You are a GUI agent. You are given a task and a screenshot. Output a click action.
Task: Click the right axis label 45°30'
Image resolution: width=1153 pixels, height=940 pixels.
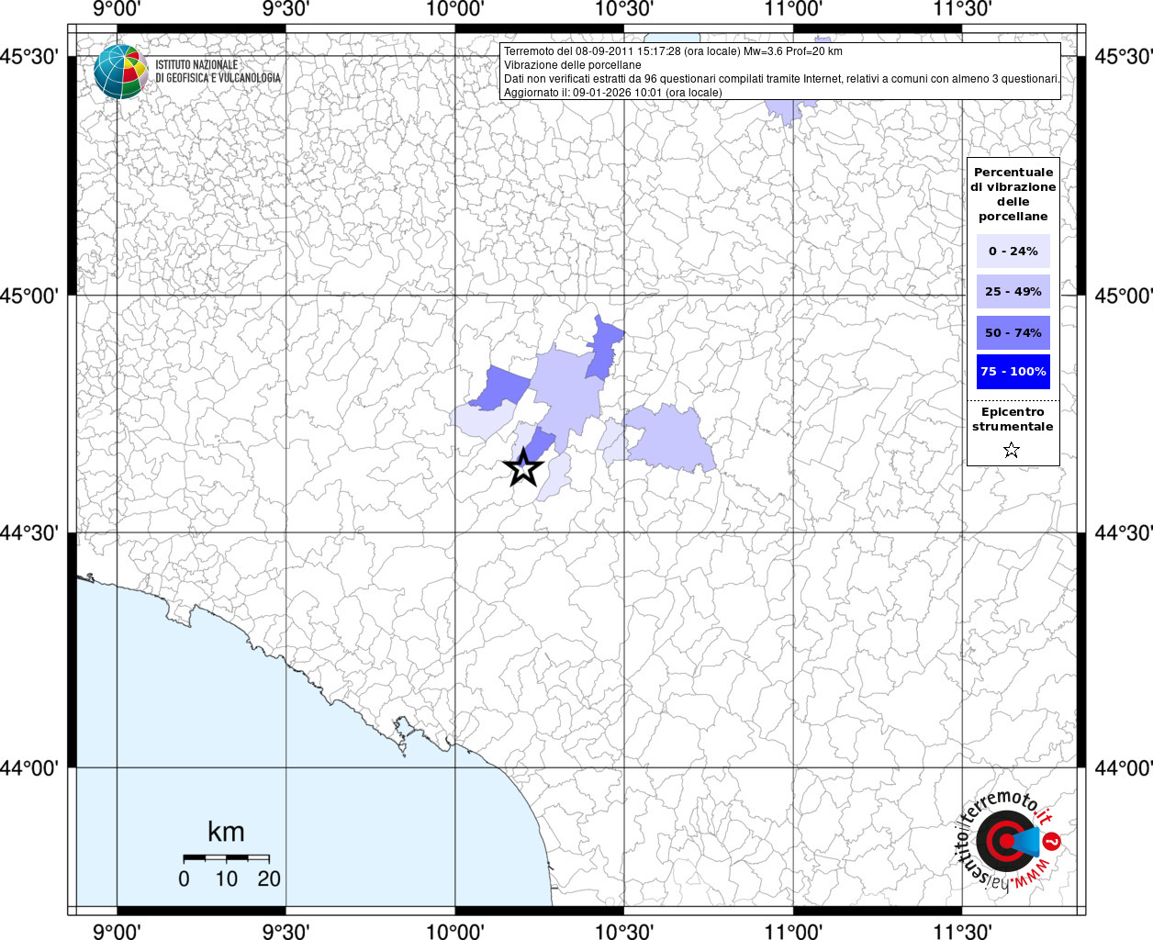coord(1124,57)
